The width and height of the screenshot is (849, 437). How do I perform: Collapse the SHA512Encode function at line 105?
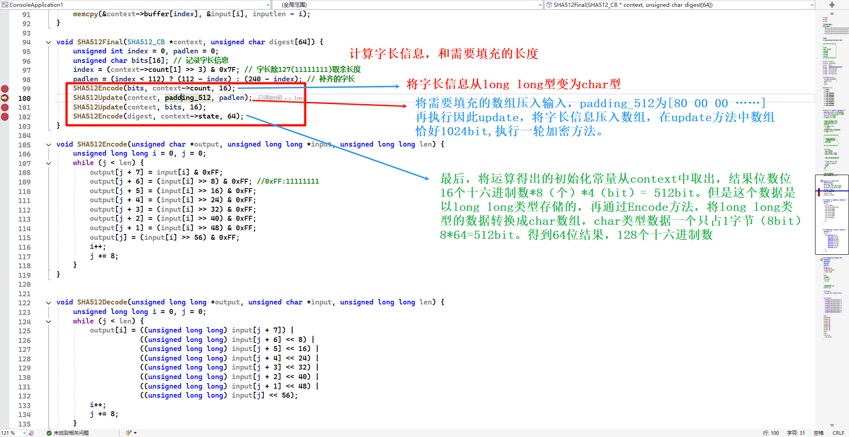48,145
